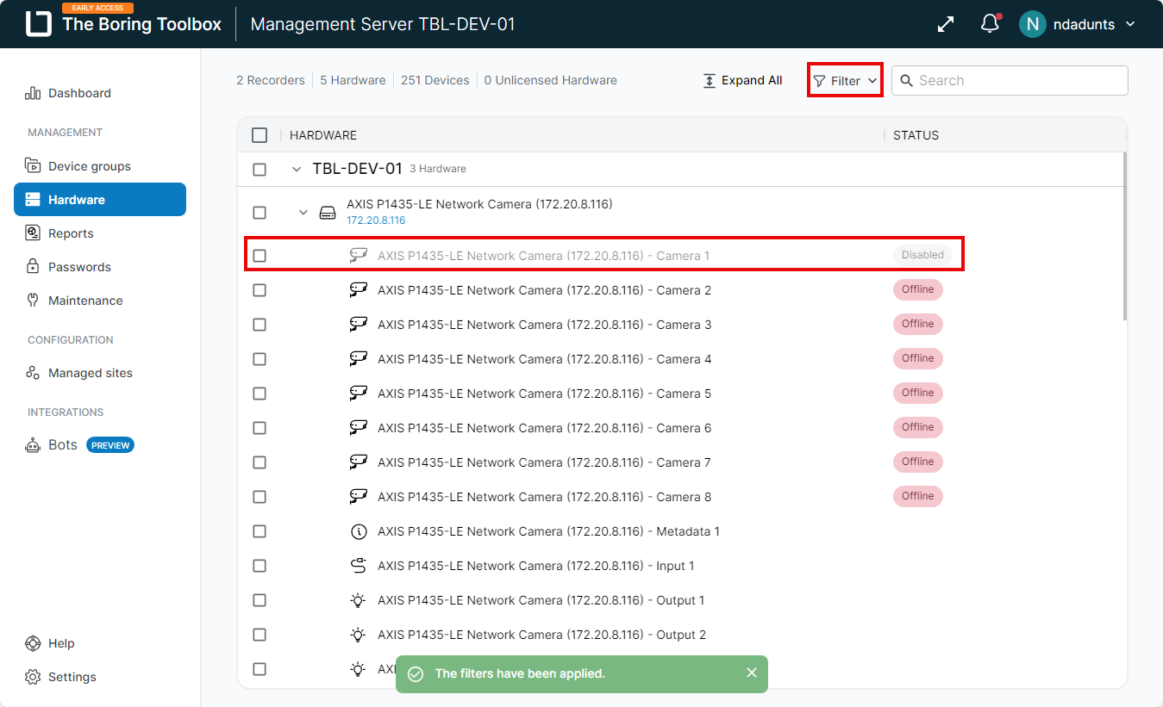The height and width of the screenshot is (707, 1163).
Task: Click the Maintenance wrench icon
Action: (x=33, y=301)
